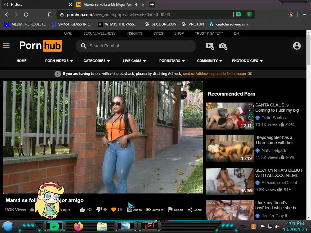Screen dimensions: 311x233
Task: Open File Explorer from the taskbar
Action: click(x=102, y=226)
